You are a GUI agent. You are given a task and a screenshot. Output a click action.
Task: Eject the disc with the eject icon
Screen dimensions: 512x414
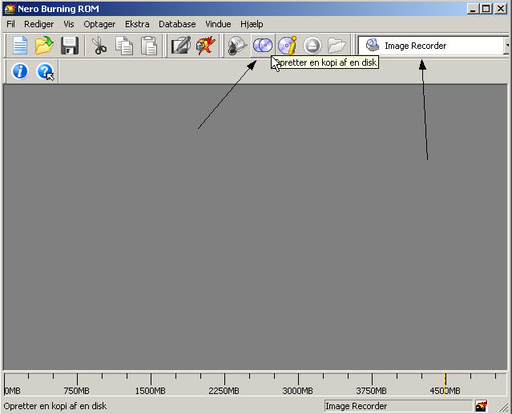[312, 46]
